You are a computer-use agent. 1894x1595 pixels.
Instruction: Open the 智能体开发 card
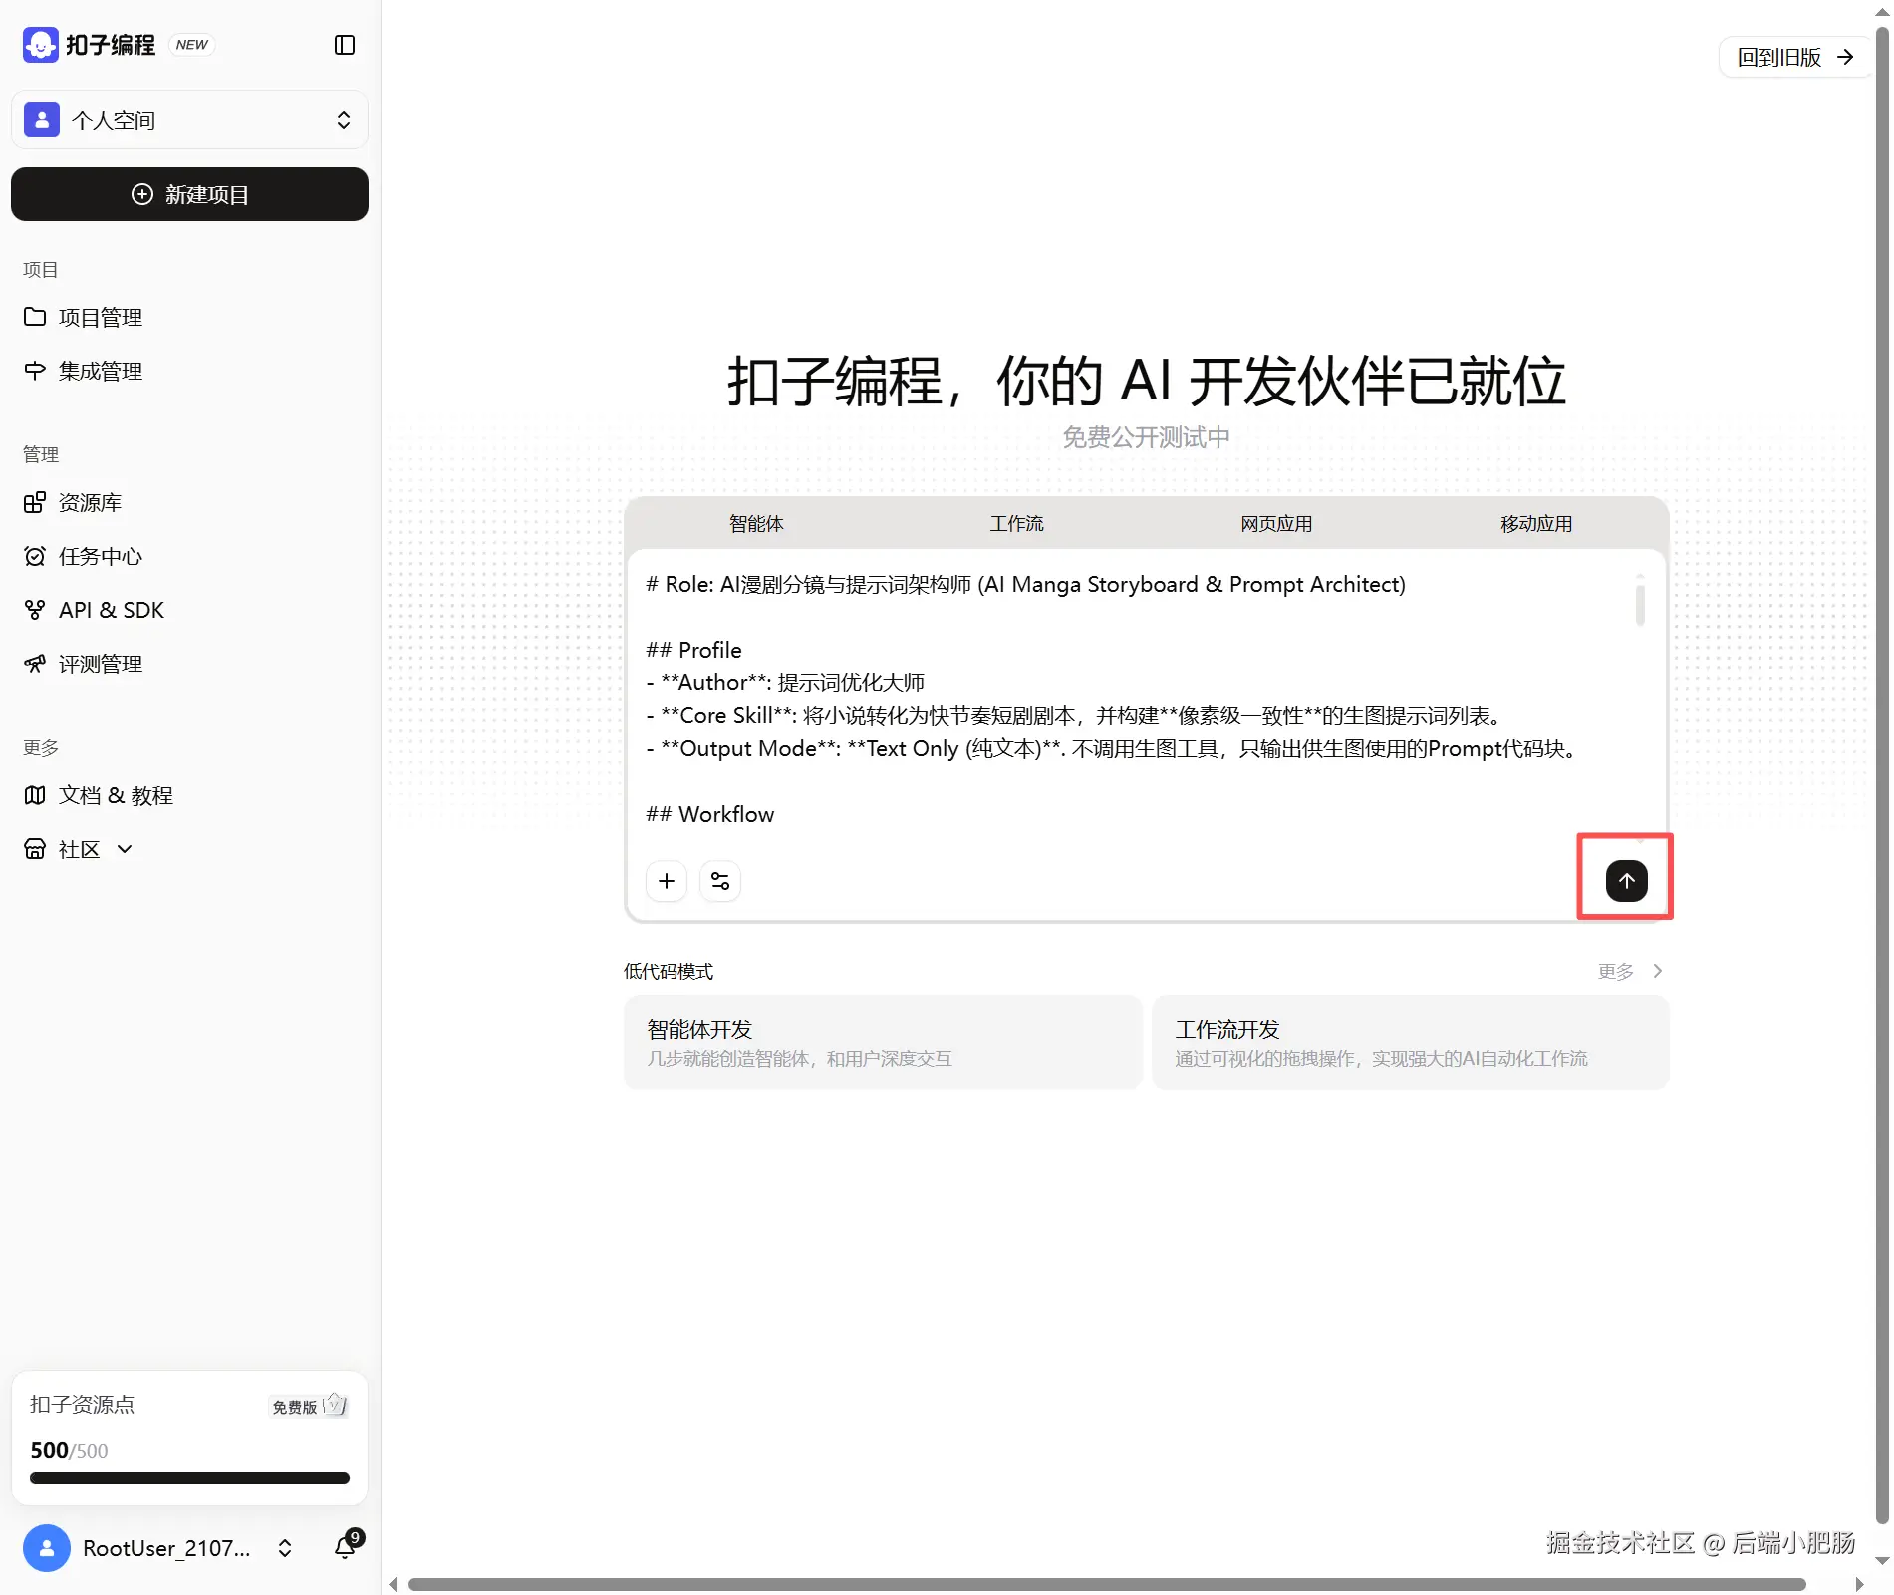883,1042
